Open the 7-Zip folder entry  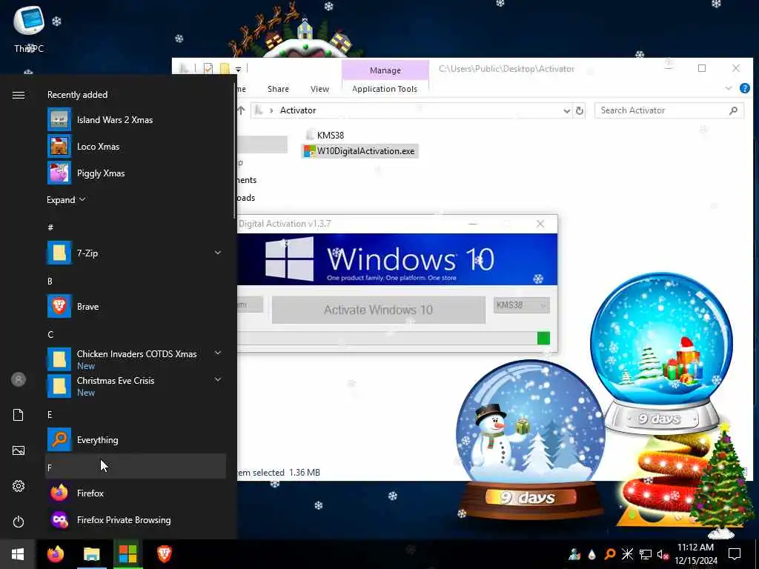point(136,253)
